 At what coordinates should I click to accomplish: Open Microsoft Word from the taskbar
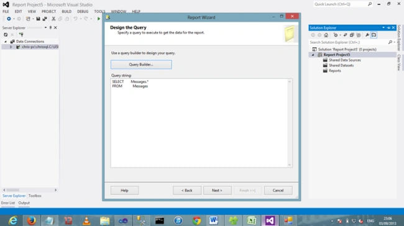[214, 220]
